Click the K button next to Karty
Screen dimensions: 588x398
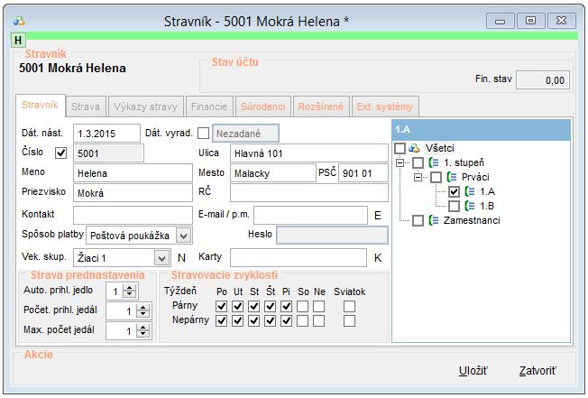378,258
